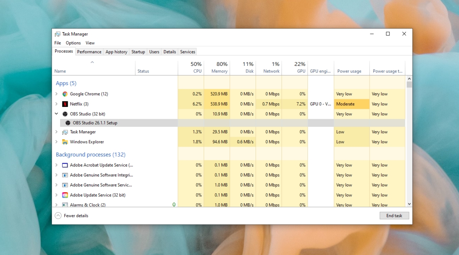Click the Task Manager process icon

click(65, 132)
